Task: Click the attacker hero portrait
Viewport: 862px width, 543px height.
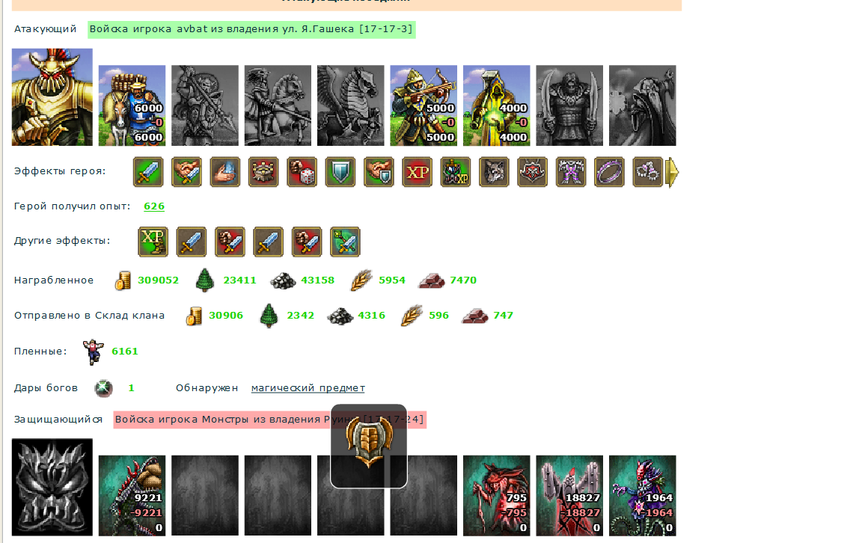Action: 52,97
